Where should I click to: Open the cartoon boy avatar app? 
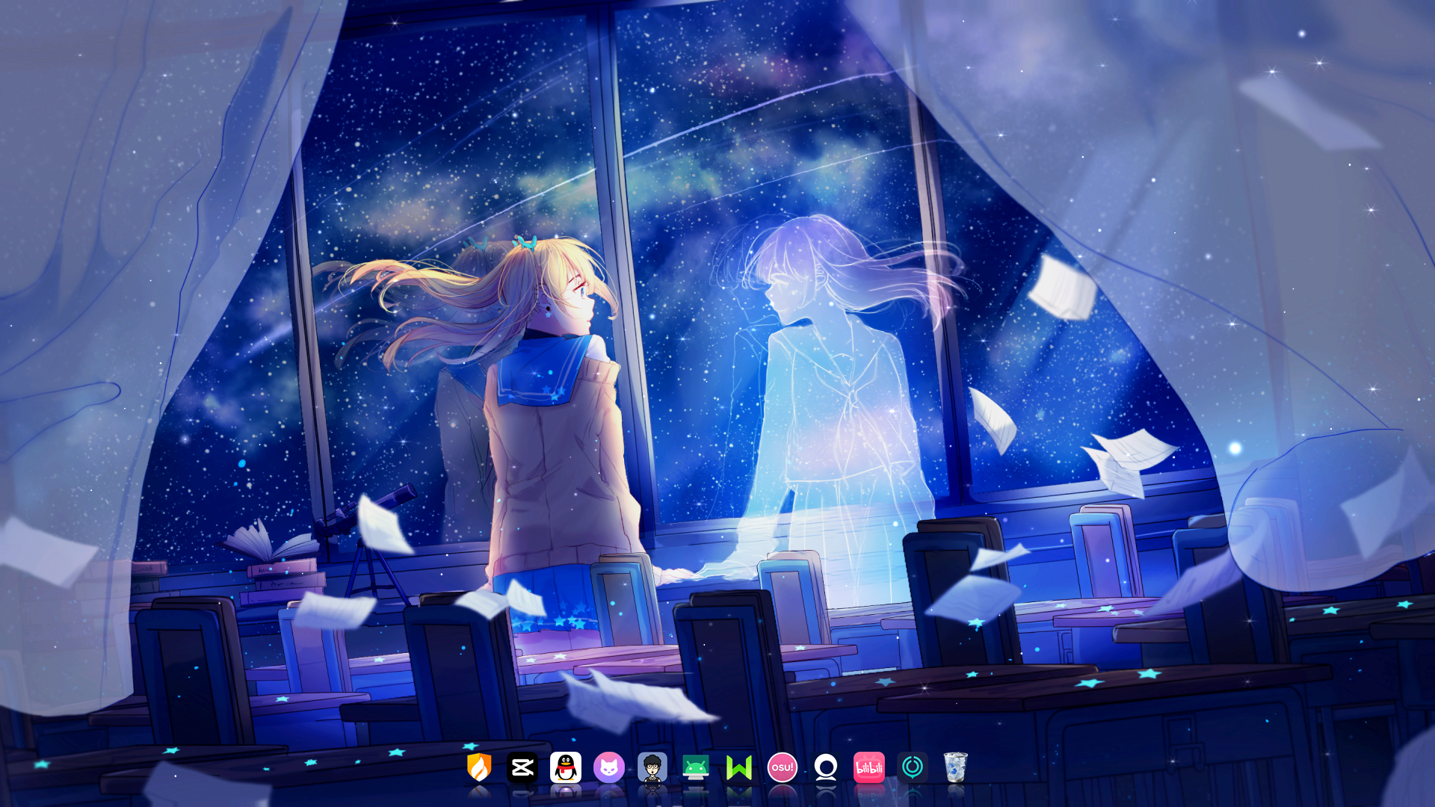(652, 767)
